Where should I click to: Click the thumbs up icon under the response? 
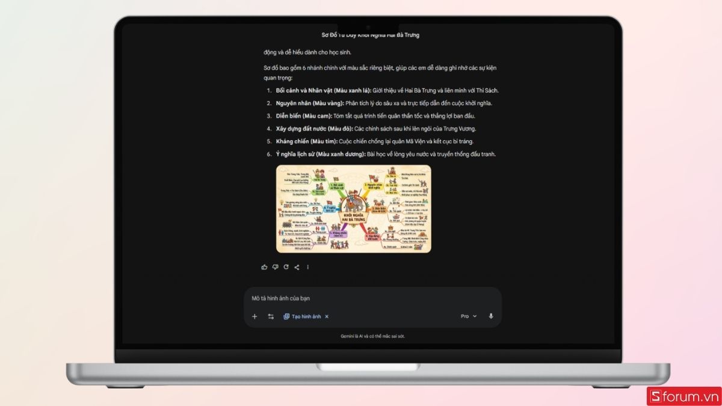tap(264, 267)
